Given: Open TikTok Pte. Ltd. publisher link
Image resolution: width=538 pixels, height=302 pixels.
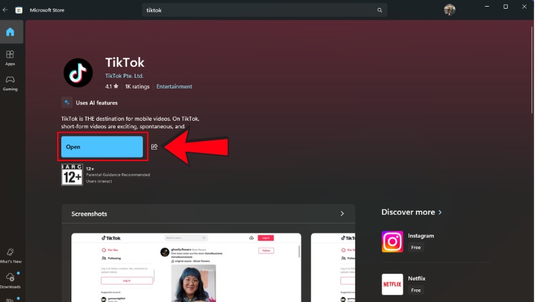Looking at the screenshot, I should click(124, 76).
